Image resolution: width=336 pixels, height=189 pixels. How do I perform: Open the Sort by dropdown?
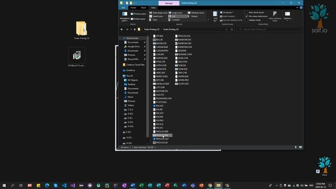tap(215, 16)
